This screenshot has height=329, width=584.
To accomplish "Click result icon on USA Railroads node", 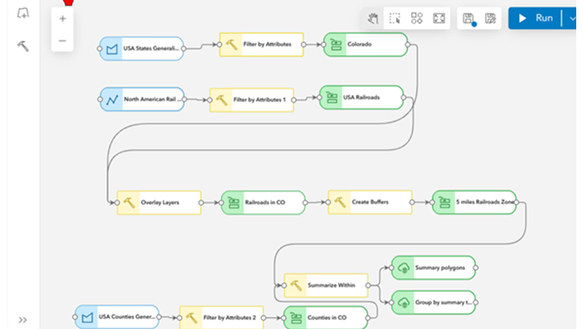I will tap(332, 98).
